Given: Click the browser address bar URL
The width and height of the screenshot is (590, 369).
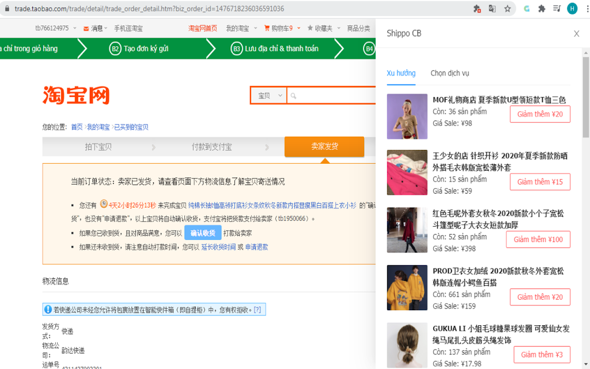Looking at the screenshot, I should (x=149, y=9).
